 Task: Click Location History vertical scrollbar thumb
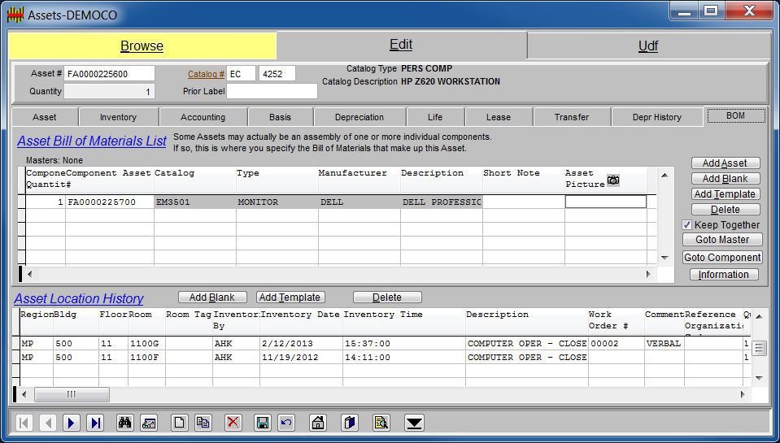coord(759,348)
